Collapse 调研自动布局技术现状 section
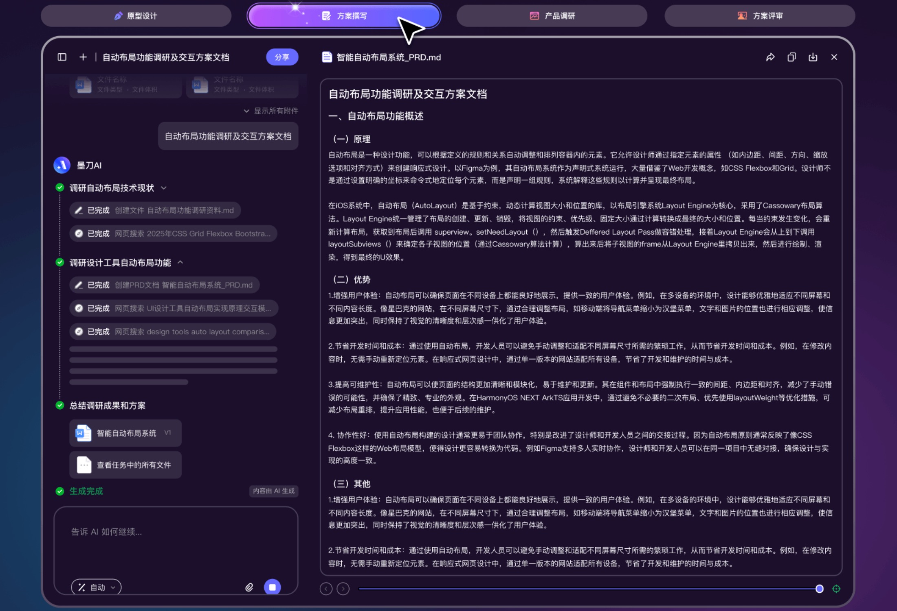Screen dimensions: 897x611 pyautogui.click(x=164, y=188)
